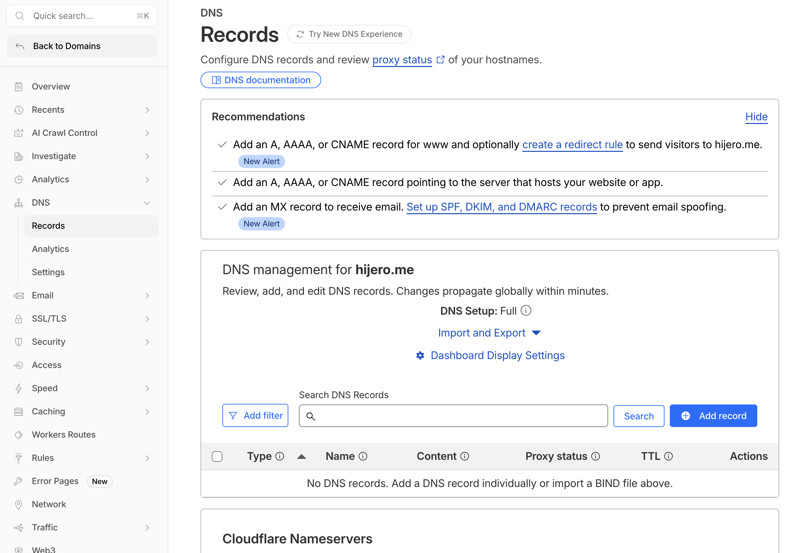The height and width of the screenshot is (553, 808).
Task: Expand the Caching section chevron
Action: click(x=147, y=411)
